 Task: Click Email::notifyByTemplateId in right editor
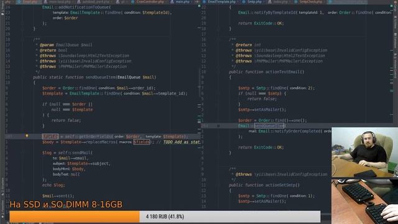[267, 12]
